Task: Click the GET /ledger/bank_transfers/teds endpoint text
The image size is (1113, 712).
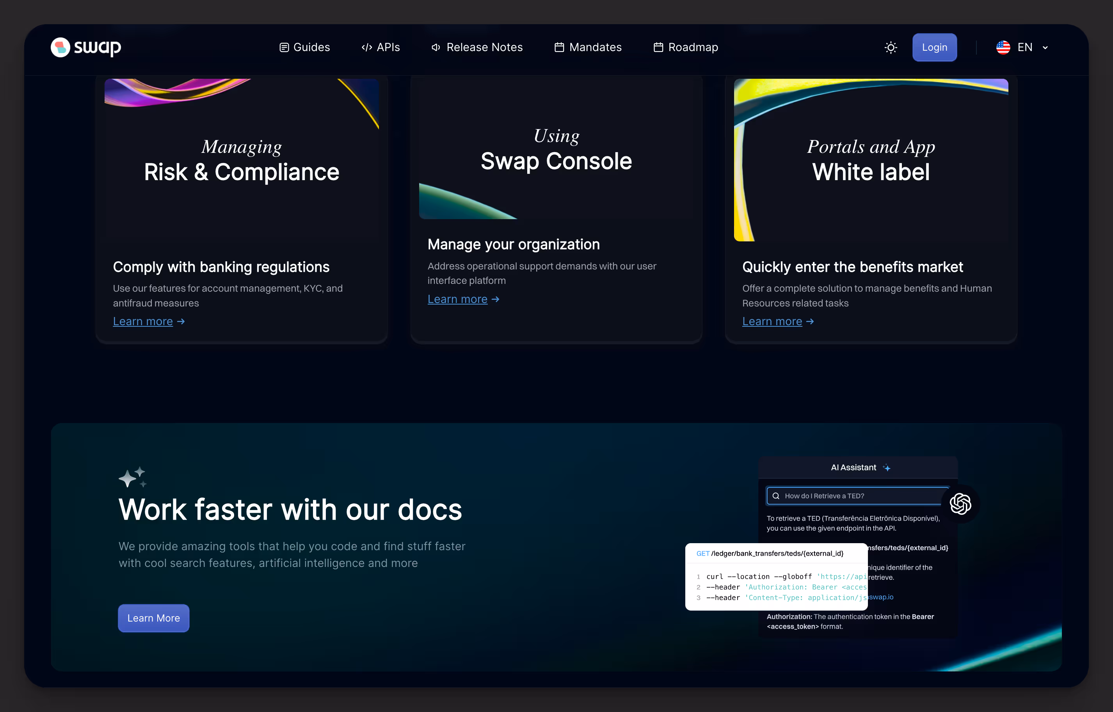Action: (770, 553)
